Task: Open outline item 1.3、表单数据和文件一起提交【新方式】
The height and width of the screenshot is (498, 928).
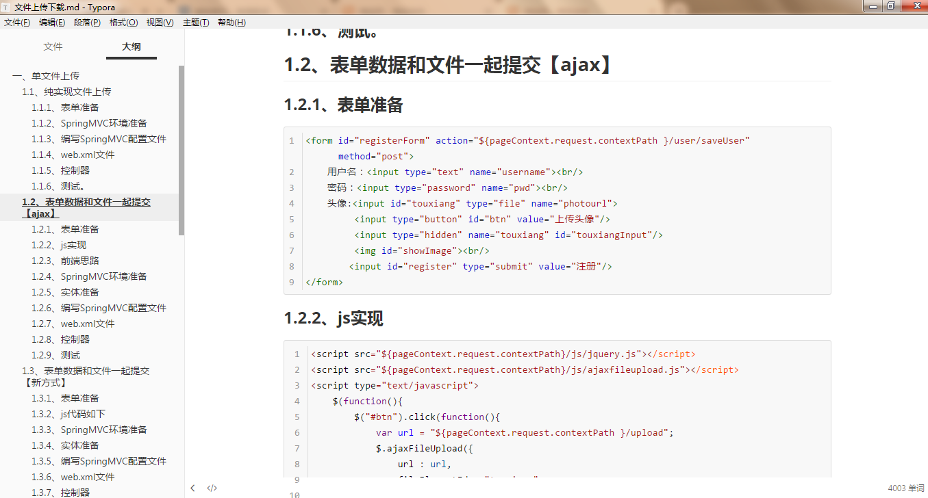Action: (x=86, y=377)
